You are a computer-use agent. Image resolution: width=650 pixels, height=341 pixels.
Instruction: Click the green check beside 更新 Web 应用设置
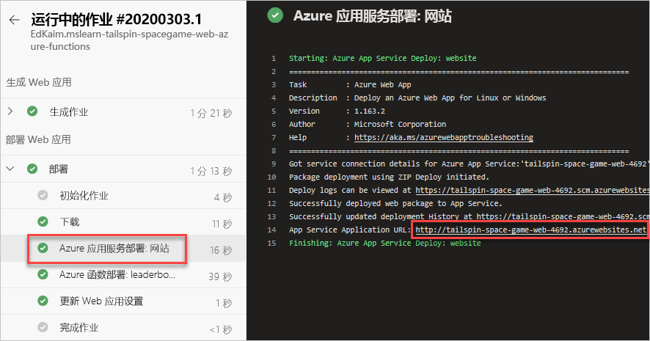[43, 301]
